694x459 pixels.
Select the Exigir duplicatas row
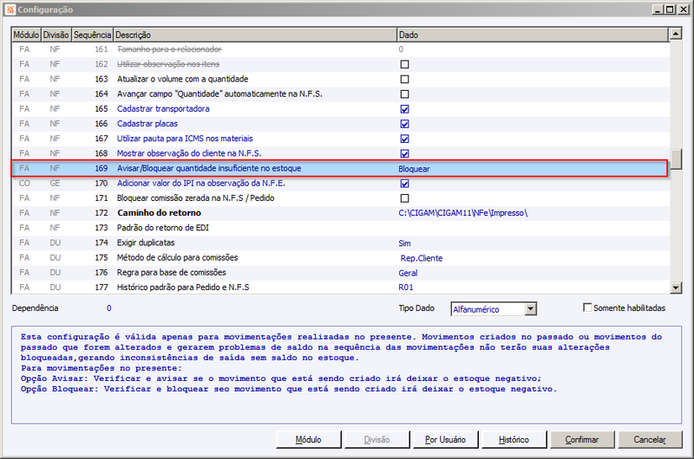(339, 243)
